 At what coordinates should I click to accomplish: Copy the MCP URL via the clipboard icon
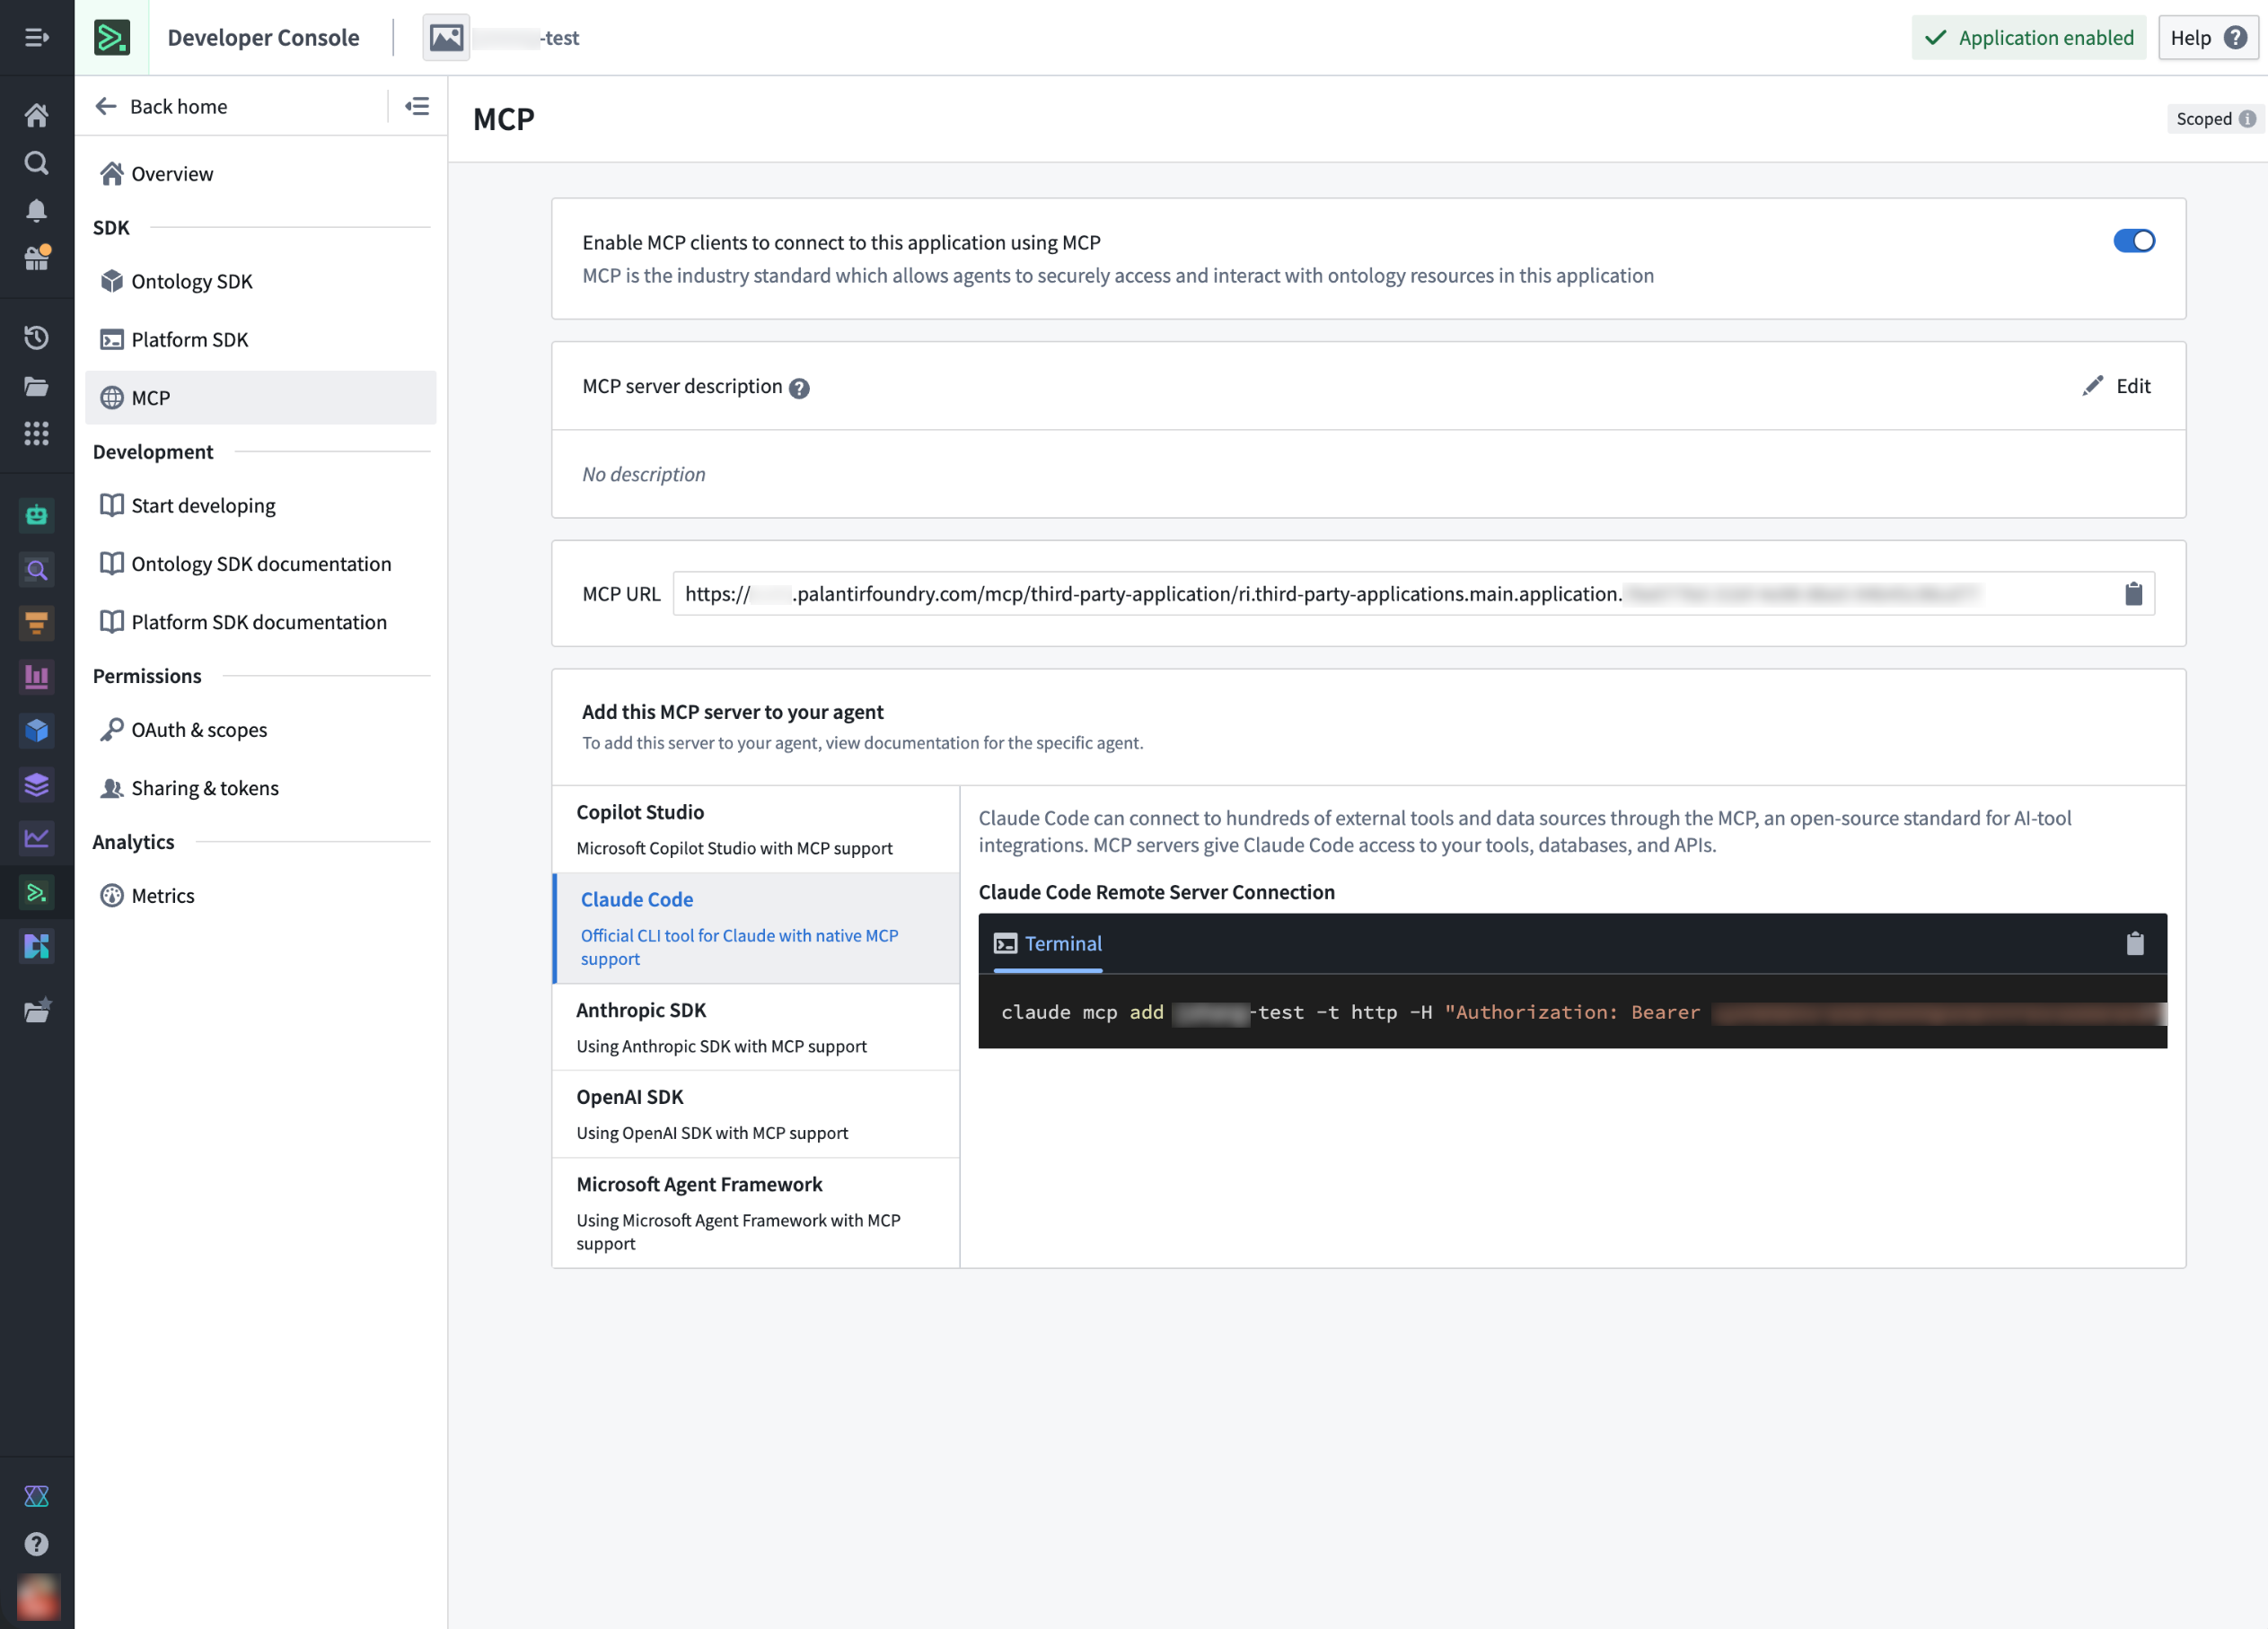(2134, 592)
